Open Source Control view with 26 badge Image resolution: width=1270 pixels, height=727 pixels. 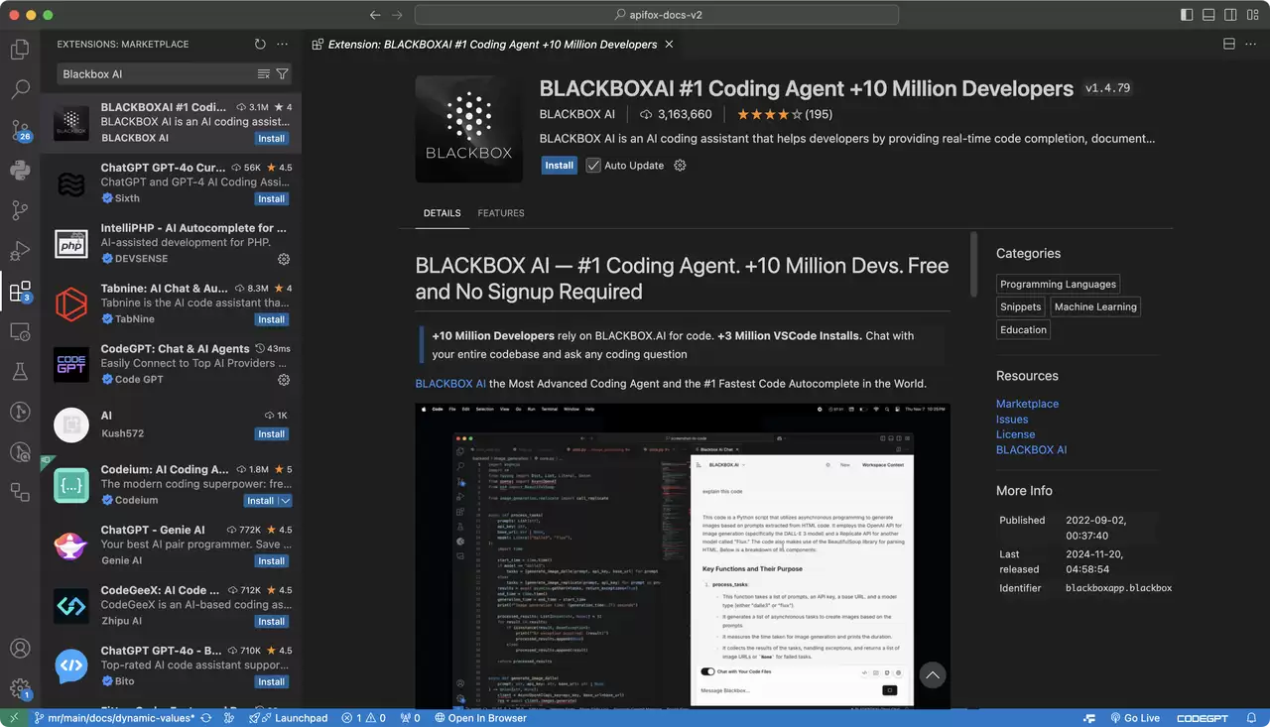coord(20,130)
